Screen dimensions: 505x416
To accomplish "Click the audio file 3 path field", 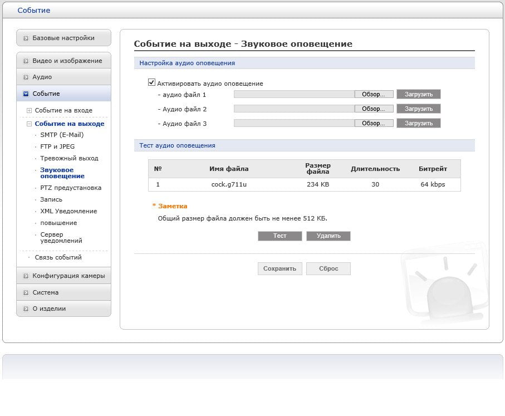I will [294, 123].
